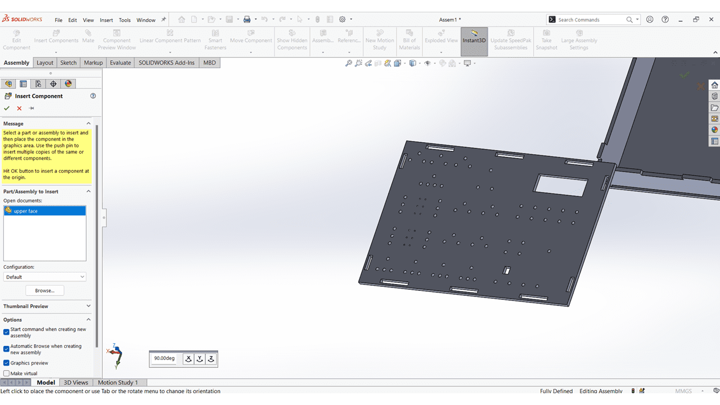The height and width of the screenshot is (405, 720).
Task: Toggle Start command when creating new assembly
Action: pyautogui.click(x=6, y=332)
